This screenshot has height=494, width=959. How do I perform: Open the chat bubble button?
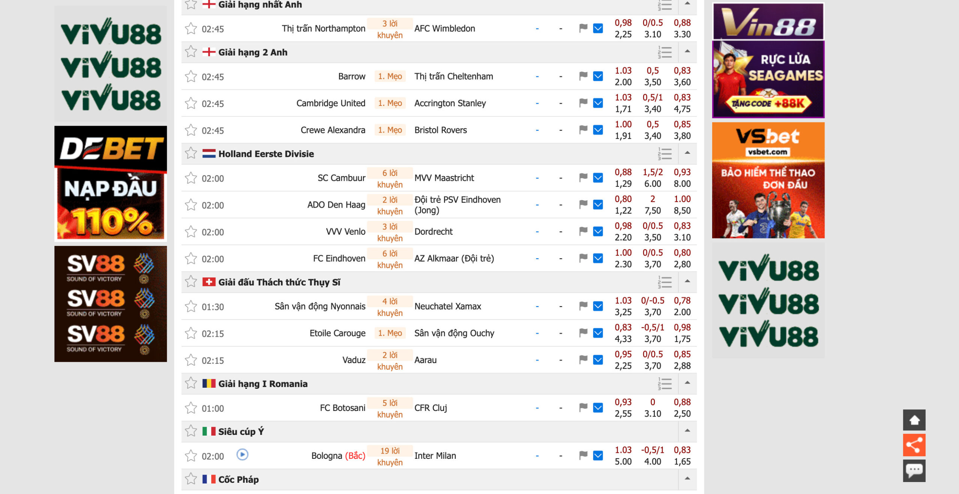[x=914, y=470]
